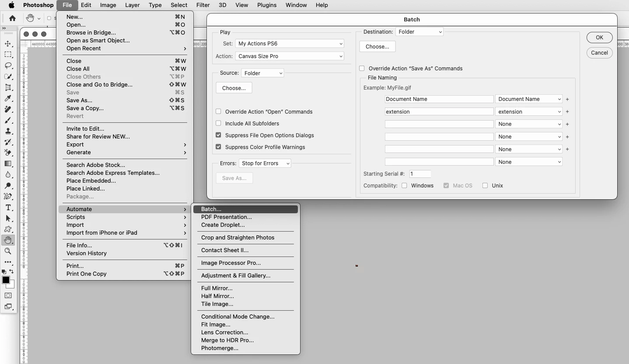Select the Zoom tool
Screen dimensions: 629x364
pyautogui.click(x=8, y=251)
